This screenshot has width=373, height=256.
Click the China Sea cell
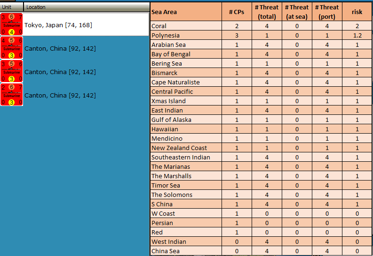tap(186, 251)
